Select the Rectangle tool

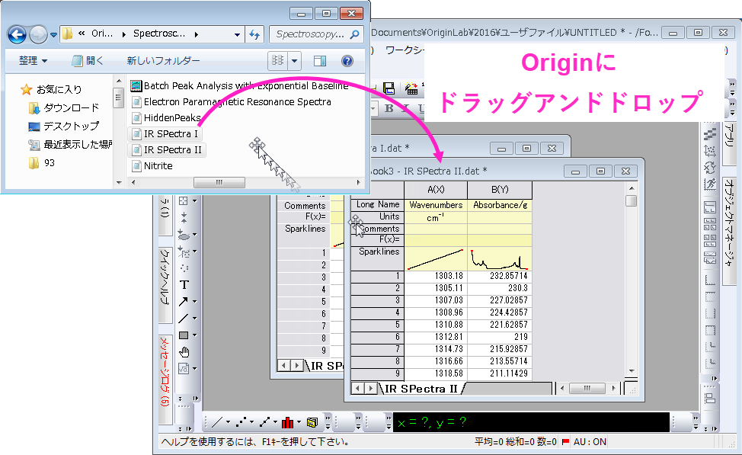(x=184, y=335)
